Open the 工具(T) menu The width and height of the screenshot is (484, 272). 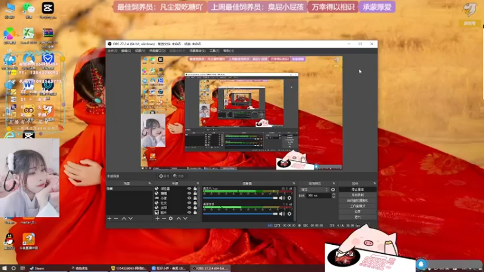(x=214, y=51)
